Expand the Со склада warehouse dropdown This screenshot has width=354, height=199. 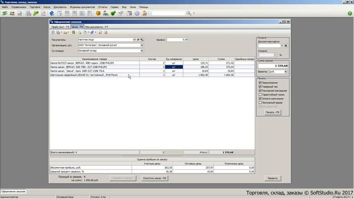click(142, 51)
